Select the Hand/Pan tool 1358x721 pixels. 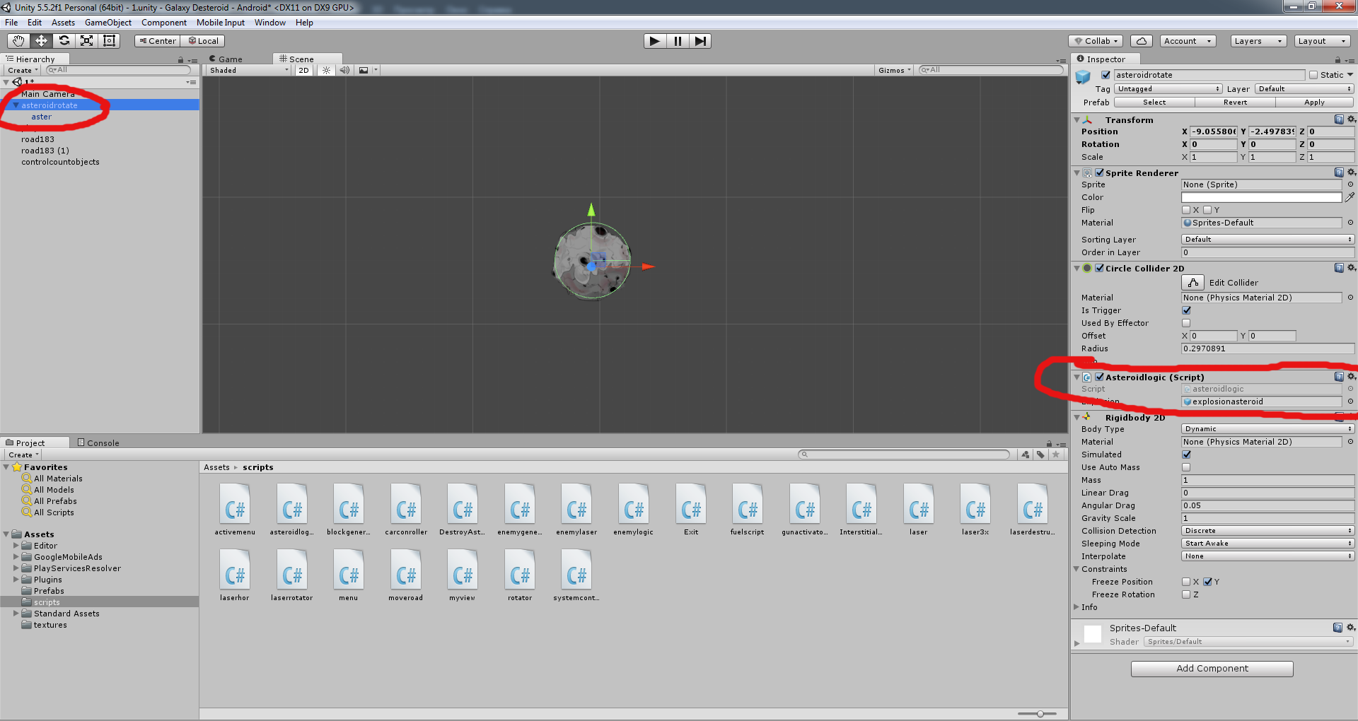[17, 40]
